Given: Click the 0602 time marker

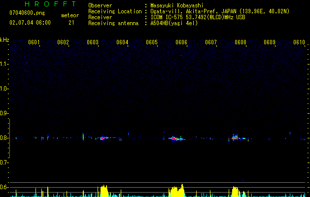Looking at the screenshot, I should [63, 42].
